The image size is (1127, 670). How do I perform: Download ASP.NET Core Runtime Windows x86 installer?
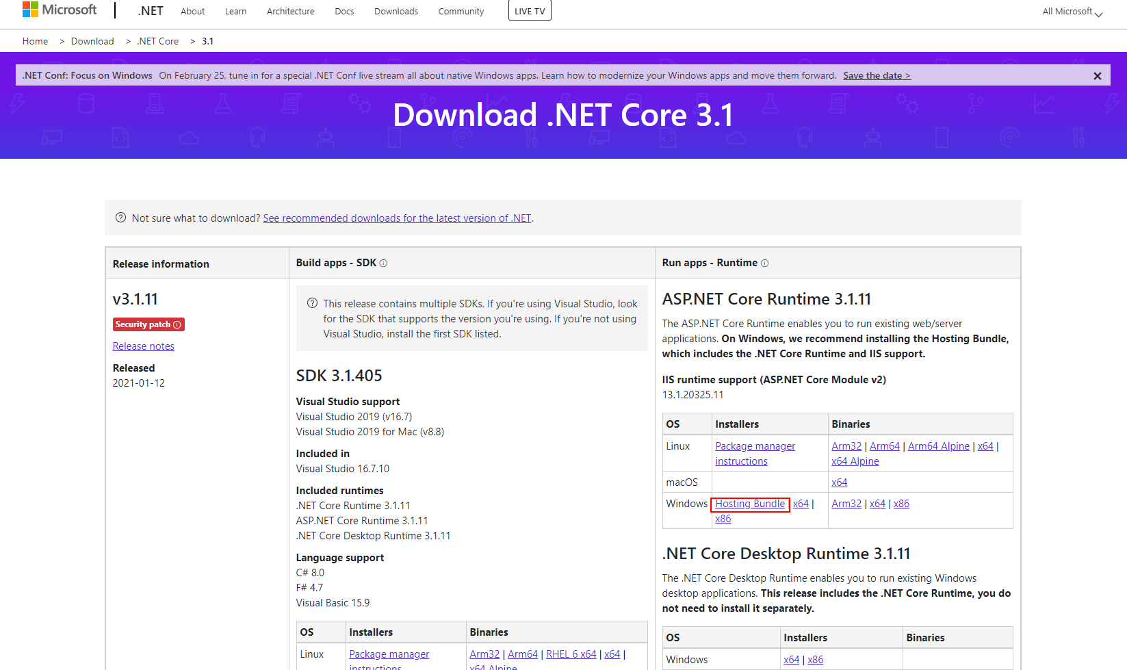click(x=723, y=519)
